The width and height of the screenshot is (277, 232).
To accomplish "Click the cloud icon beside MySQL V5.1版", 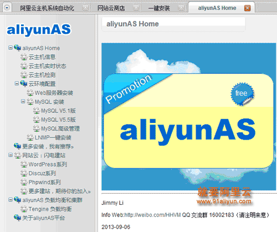I will tap(37, 111).
